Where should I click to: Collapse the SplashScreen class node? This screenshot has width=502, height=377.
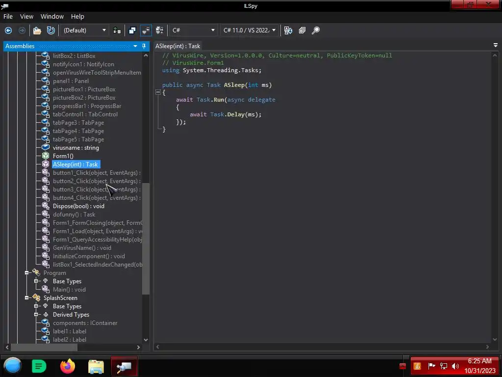tap(27, 298)
